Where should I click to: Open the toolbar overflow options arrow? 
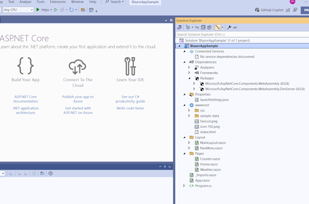pyautogui.click(x=96, y=11)
